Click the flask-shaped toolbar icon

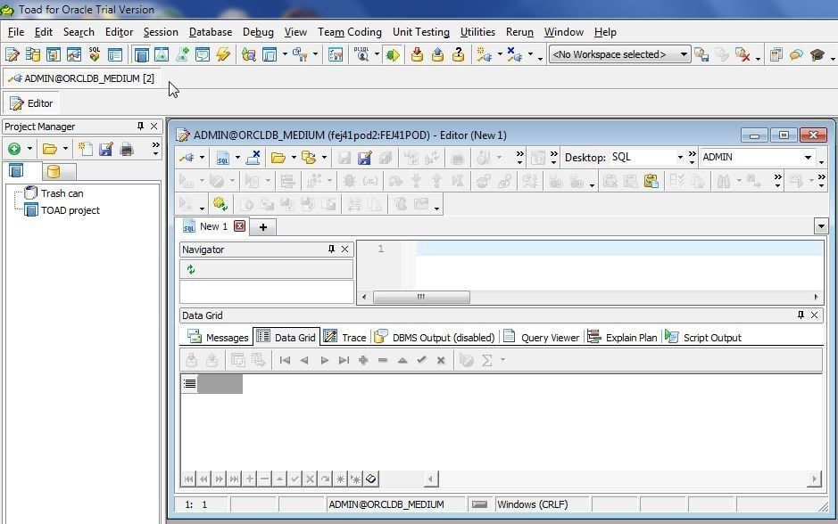tap(162, 54)
